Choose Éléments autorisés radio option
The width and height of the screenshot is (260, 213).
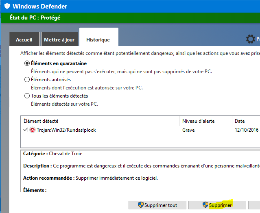click(27, 80)
